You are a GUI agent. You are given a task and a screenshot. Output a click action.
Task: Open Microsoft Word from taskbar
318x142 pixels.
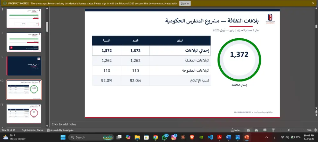(x=229, y=137)
